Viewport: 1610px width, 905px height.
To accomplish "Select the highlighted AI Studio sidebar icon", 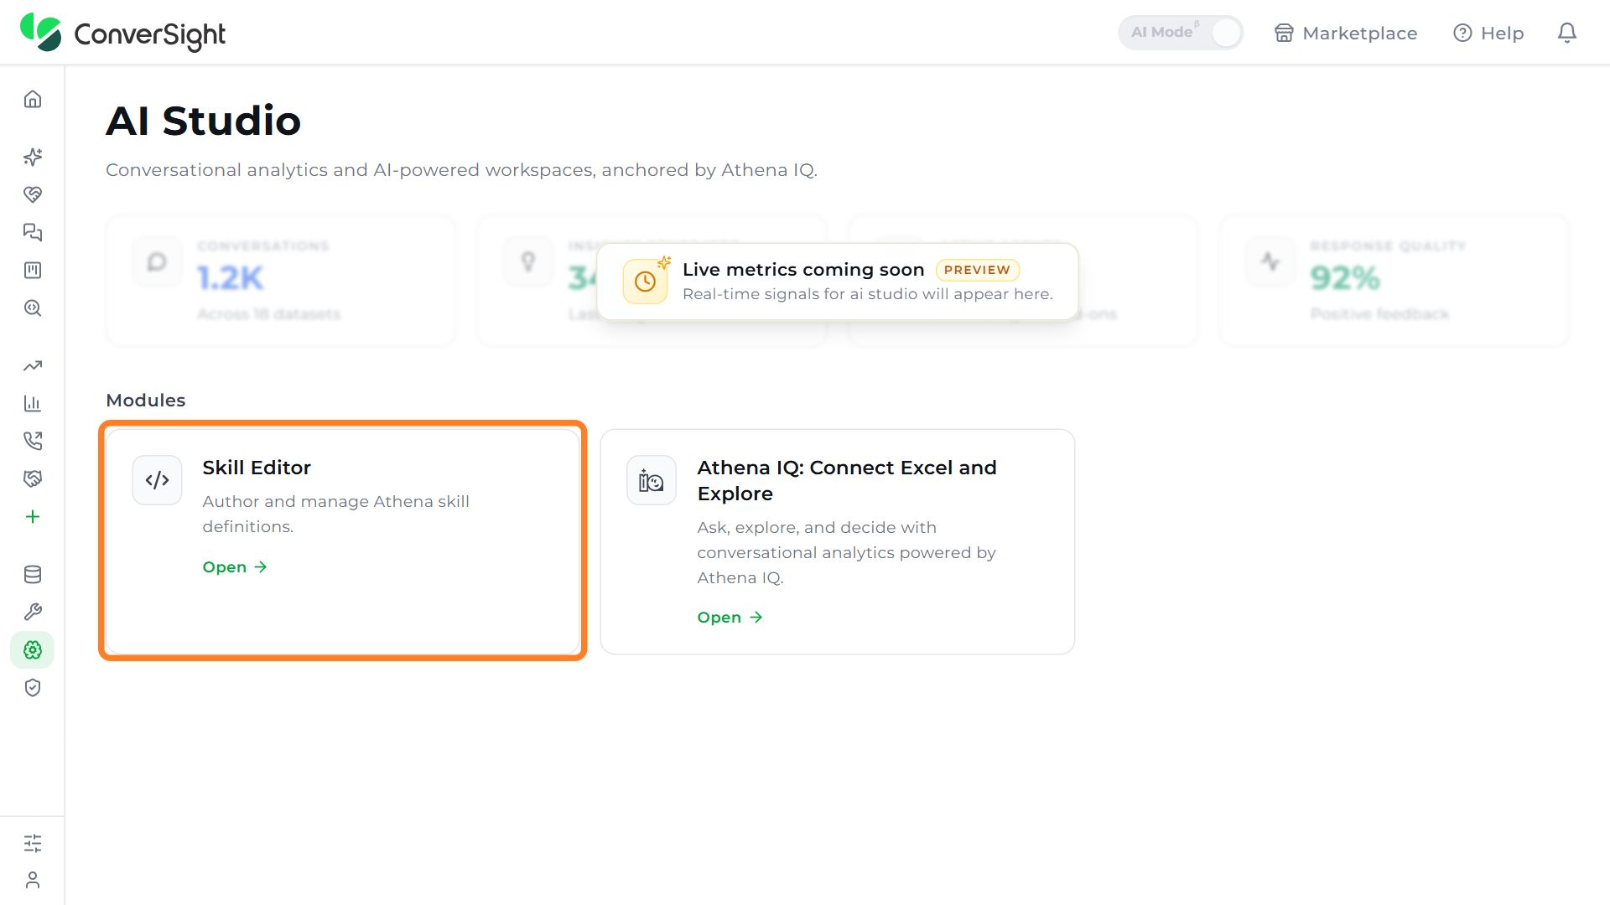I will [x=33, y=649].
